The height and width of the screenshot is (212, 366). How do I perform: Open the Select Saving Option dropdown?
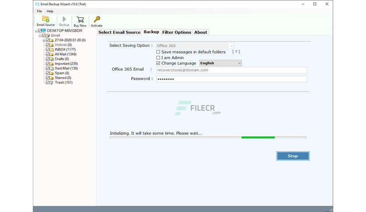[195, 46]
